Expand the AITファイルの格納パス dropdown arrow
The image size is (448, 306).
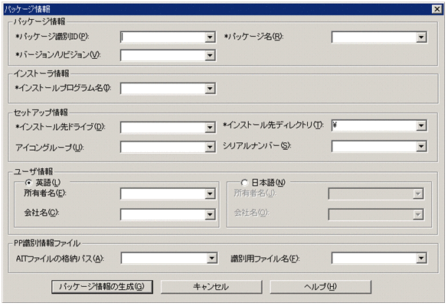pos(211,259)
